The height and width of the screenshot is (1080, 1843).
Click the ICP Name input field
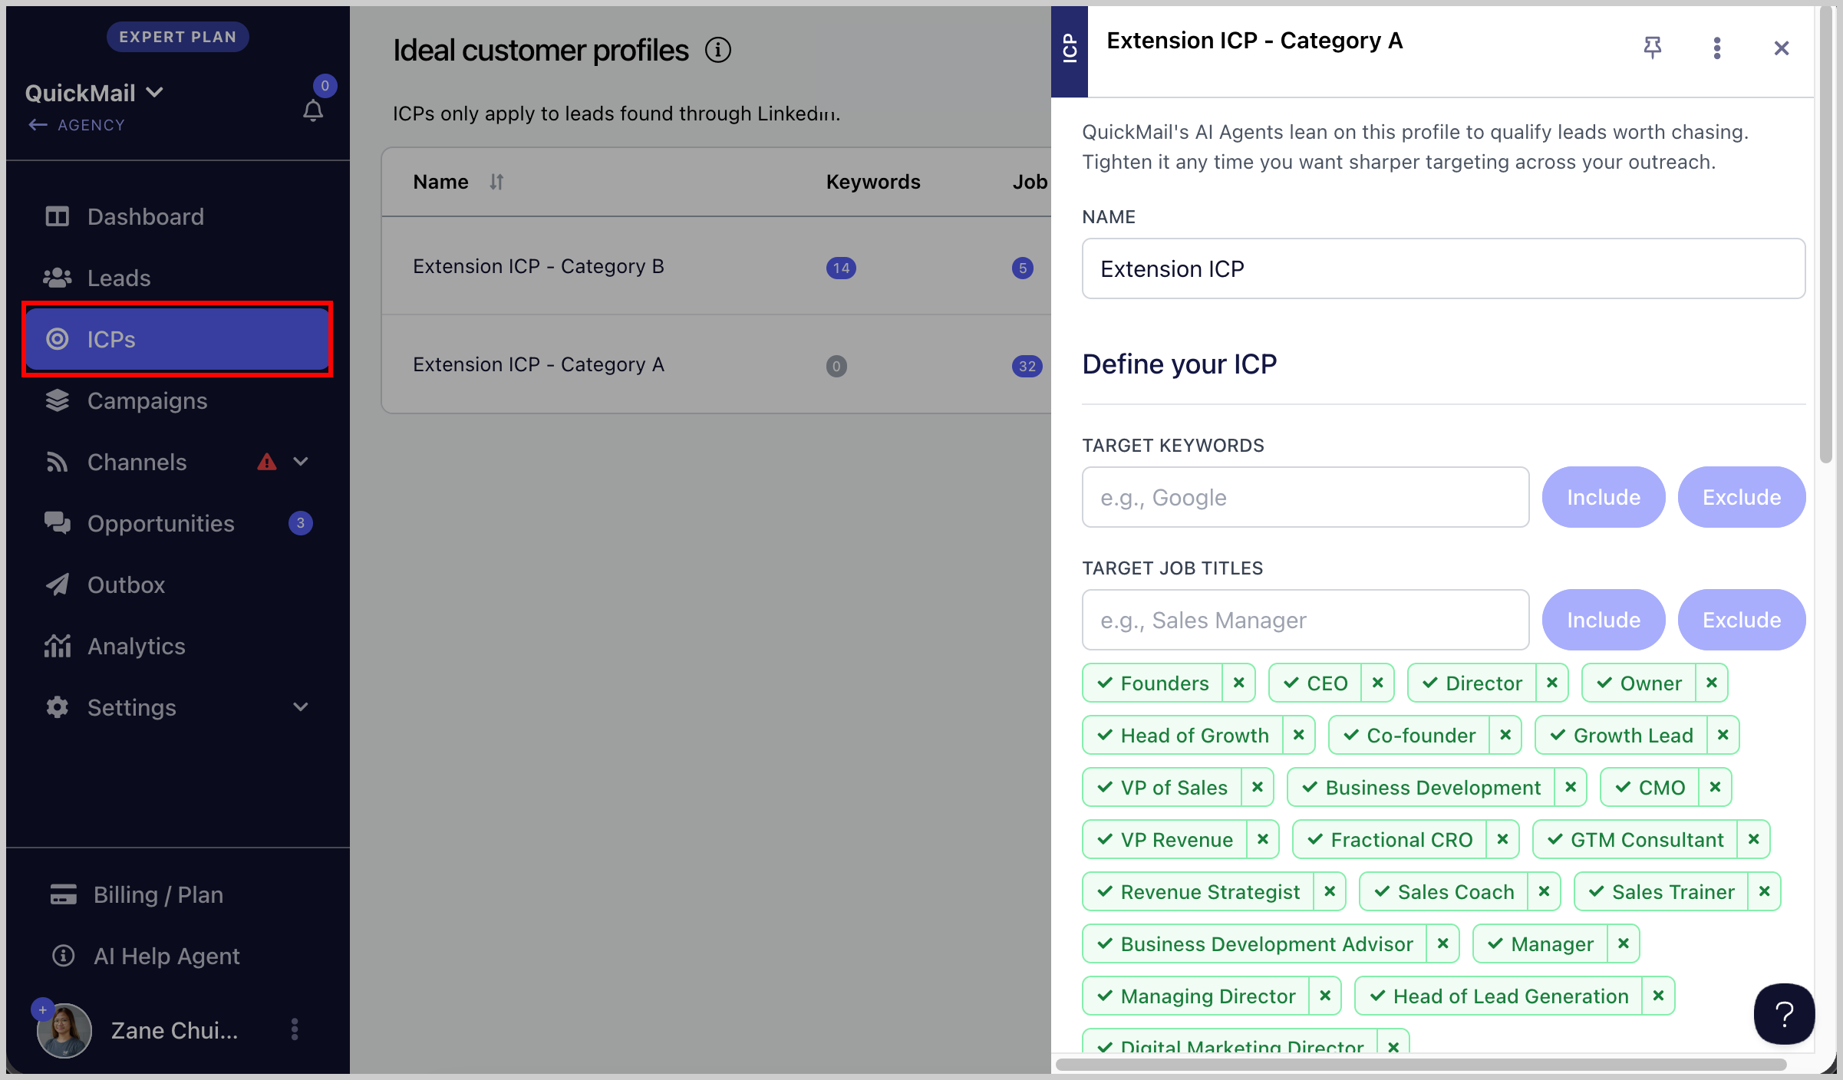[1443, 268]
